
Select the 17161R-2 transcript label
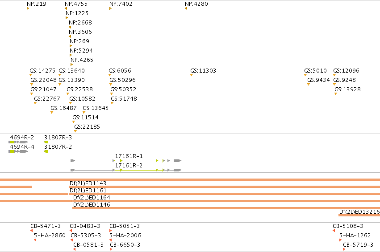[129, 166]
